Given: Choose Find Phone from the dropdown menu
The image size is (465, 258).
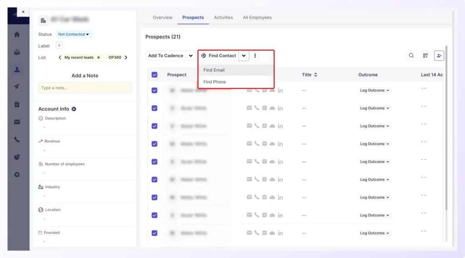Looking at the screenshot, I should click(x=236, y=82).
